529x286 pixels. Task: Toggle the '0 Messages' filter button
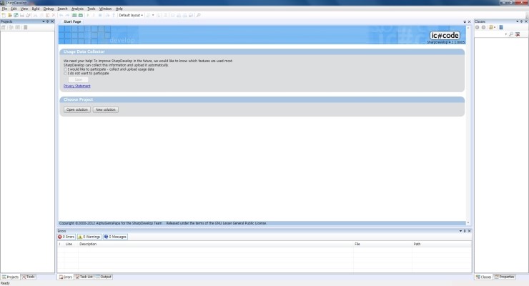click(115, 237)
